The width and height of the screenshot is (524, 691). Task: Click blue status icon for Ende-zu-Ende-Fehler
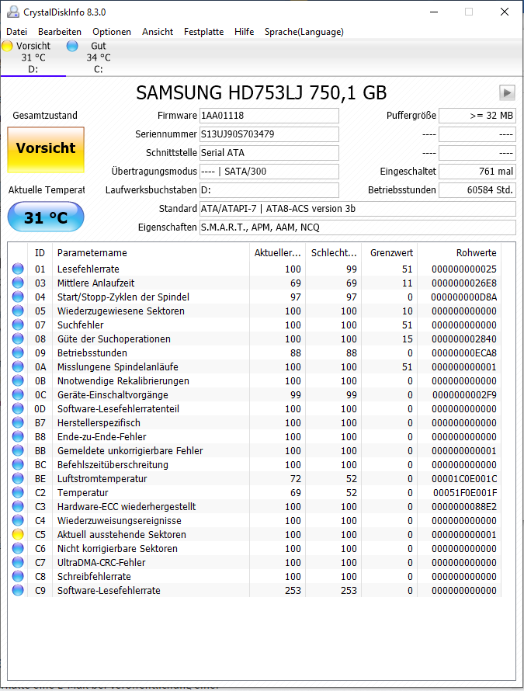tap(18, 436)
